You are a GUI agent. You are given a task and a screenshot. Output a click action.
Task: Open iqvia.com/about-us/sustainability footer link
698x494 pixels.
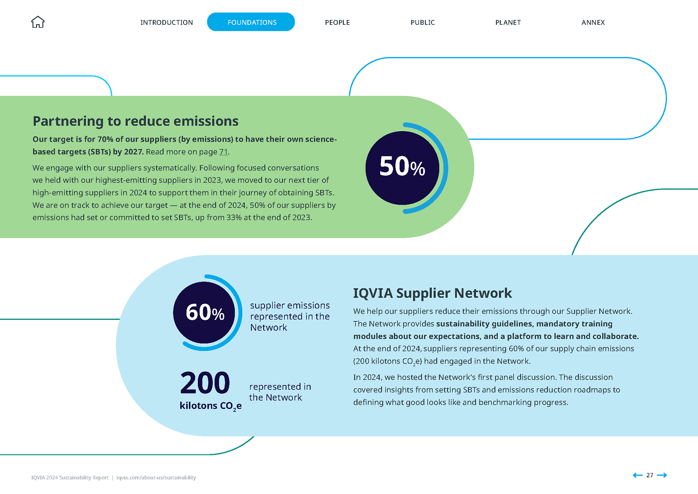(156, 478)
